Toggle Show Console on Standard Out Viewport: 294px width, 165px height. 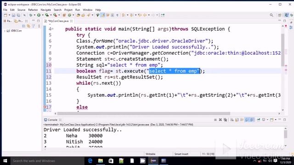coord(247,120)
